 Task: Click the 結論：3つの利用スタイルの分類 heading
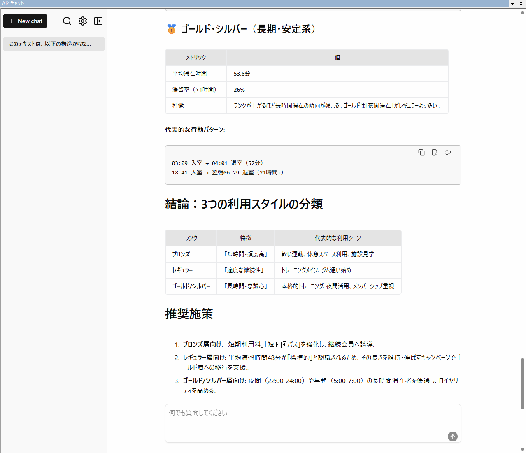pos(244,204)
